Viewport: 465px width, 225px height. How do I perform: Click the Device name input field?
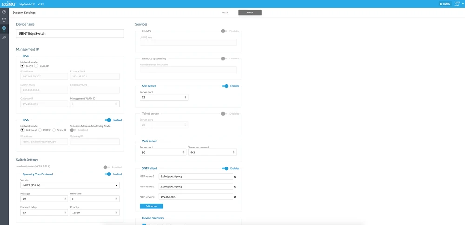point(70,33)
